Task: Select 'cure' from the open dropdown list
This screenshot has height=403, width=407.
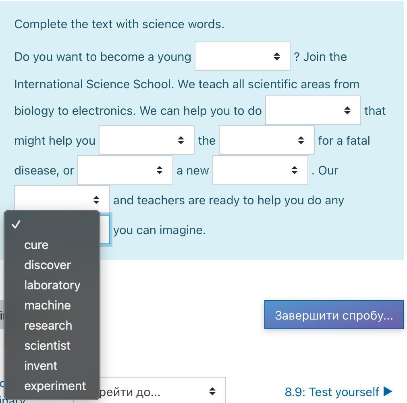Action: tap(36, 245)
